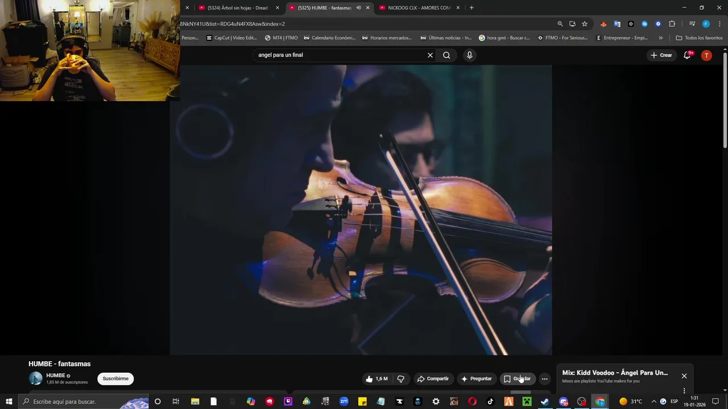Install app via the address bar icon
Screen dimensions: 728x409
(x=572, y=24)
